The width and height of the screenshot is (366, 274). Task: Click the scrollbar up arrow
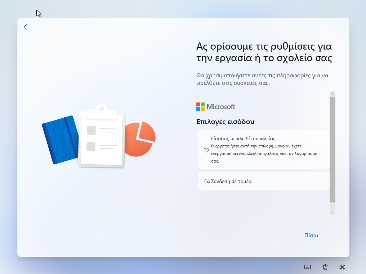click(x=332, y=94)
